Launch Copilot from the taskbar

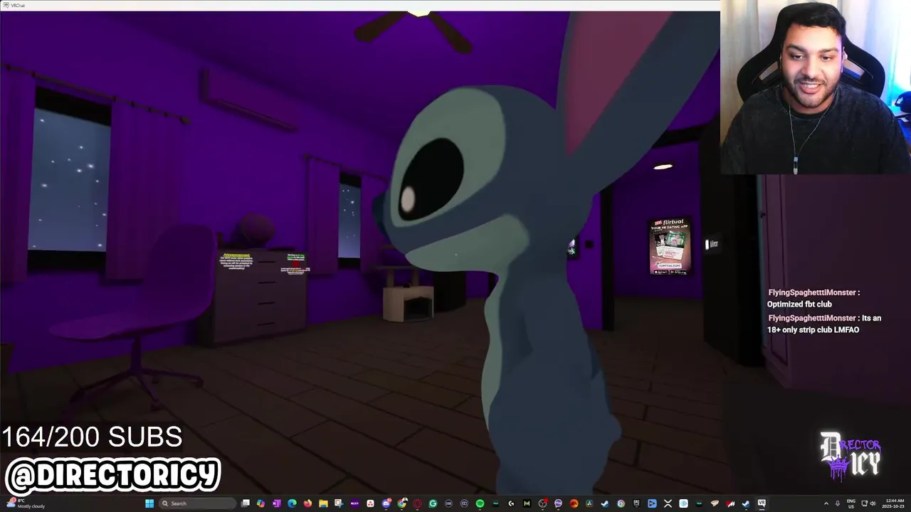pos(260,503)
